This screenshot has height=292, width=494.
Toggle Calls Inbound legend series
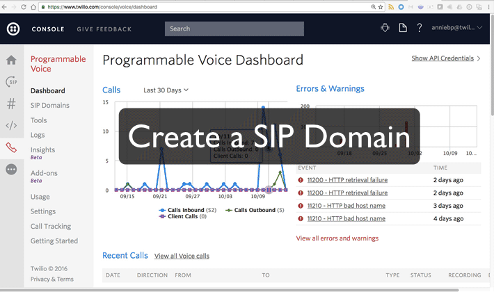(187, 210)
